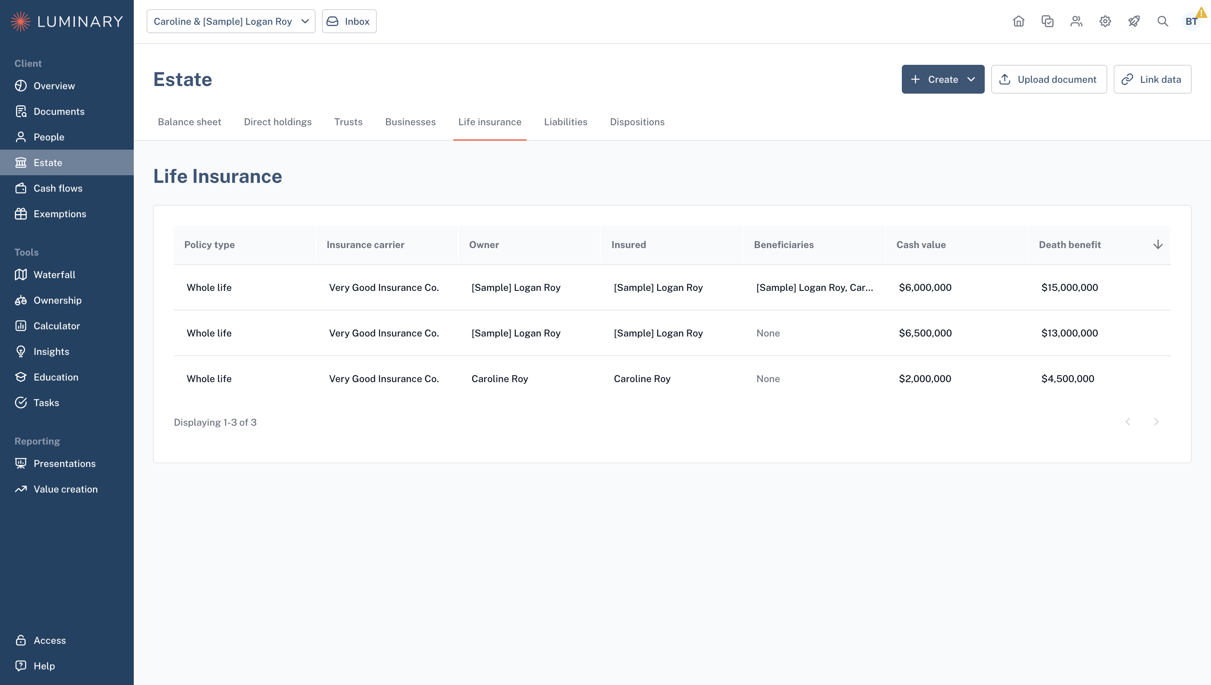Open People in the sidebar
Viewport: 1211px width, 685px height.
tap(67, 137)
